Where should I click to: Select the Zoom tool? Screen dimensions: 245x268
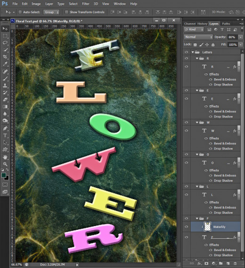point(5,164)
